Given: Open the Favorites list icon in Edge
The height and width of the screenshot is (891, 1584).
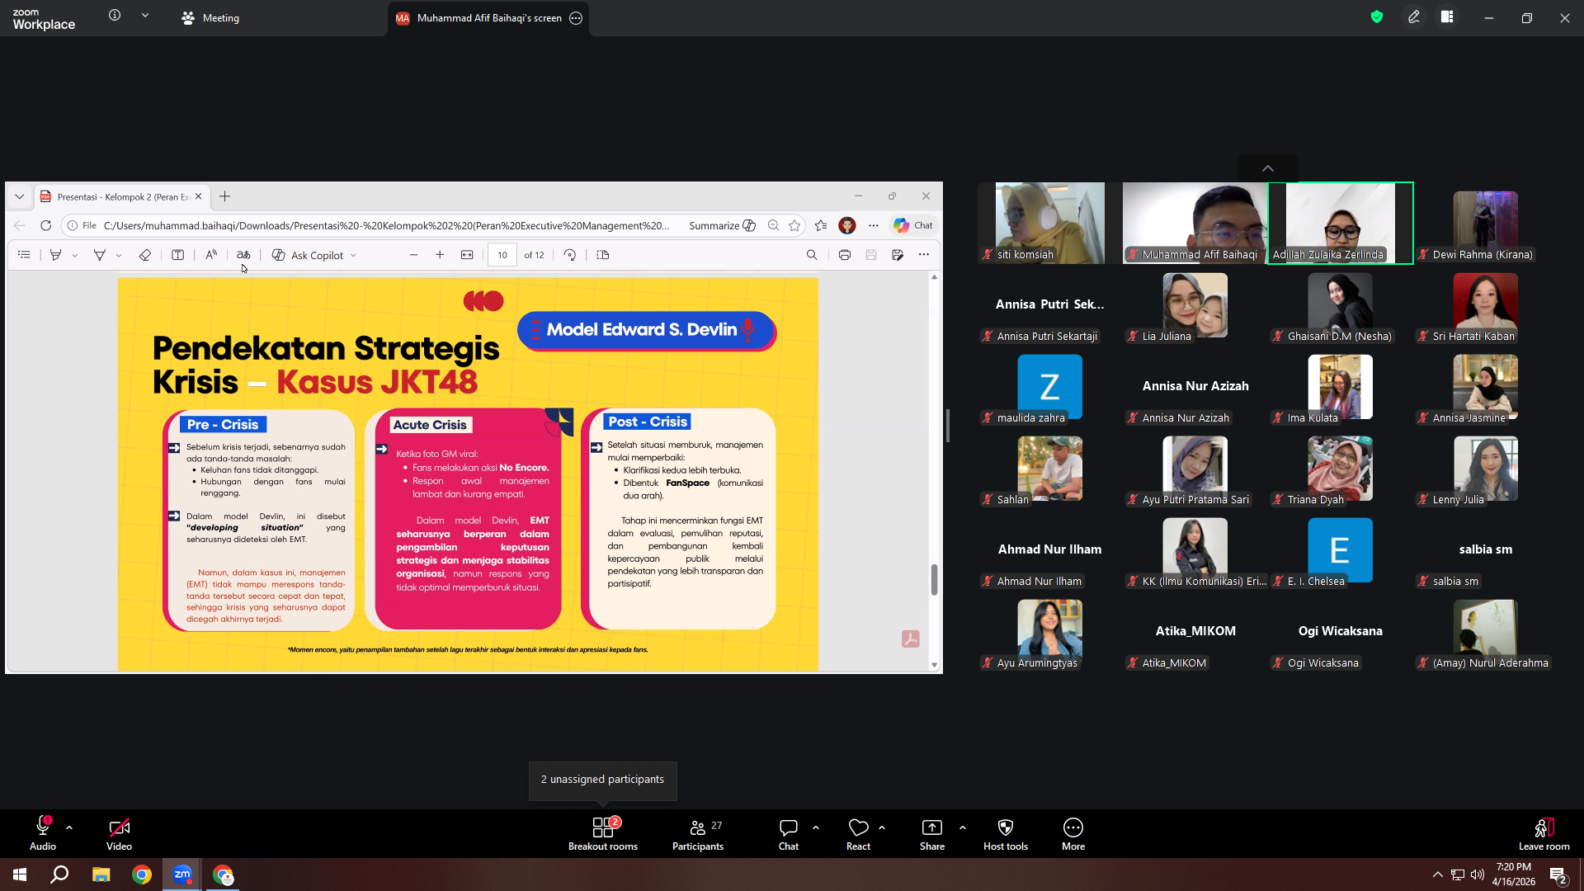Looking at the screenshot, I should 821,225.
